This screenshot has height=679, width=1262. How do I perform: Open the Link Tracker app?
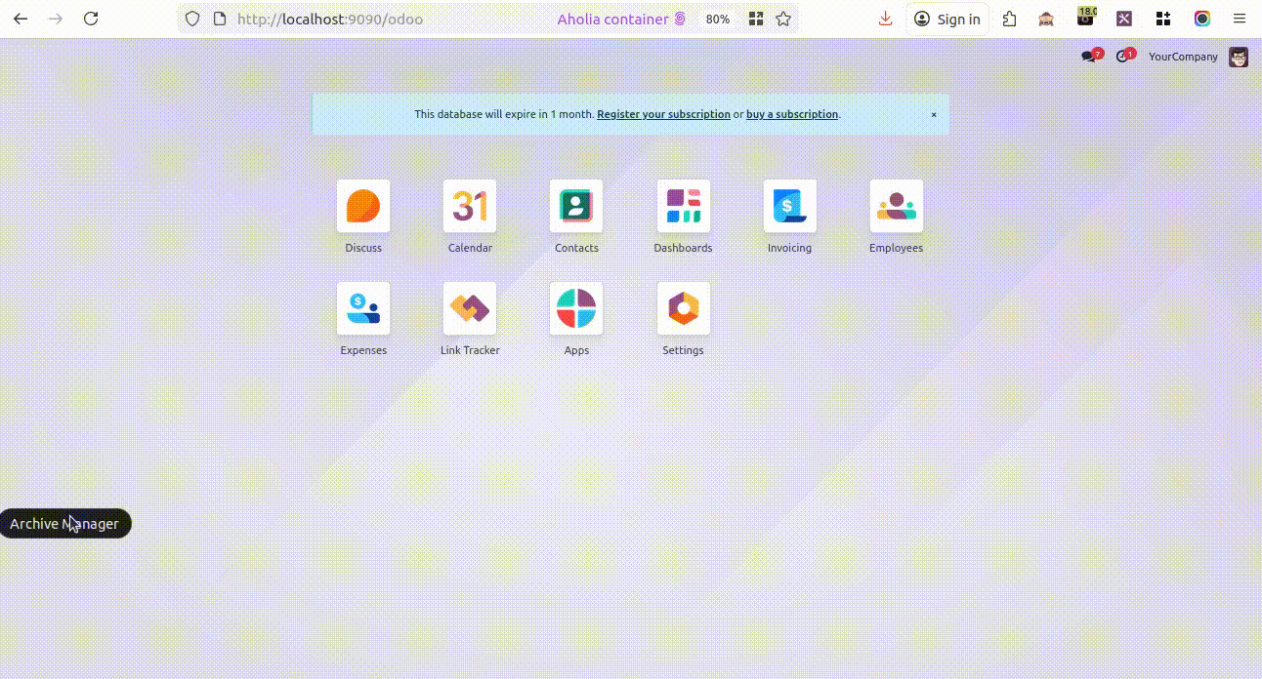(470, 308)
